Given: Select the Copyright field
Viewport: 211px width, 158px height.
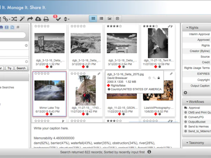Looking at the screenshot, I should pyautogui.click(x=197, y=80).
